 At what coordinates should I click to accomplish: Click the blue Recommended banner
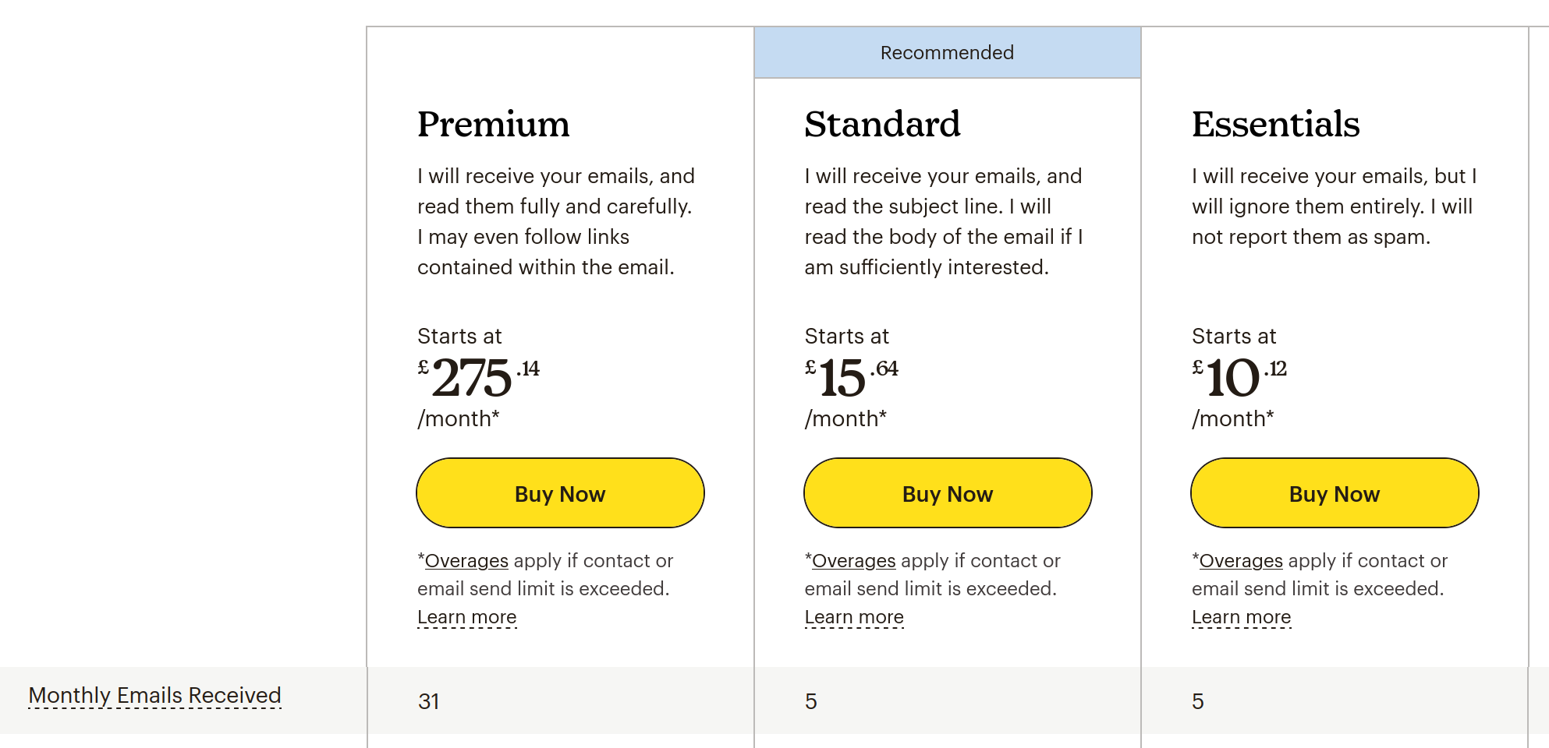(x=948, y=53)
